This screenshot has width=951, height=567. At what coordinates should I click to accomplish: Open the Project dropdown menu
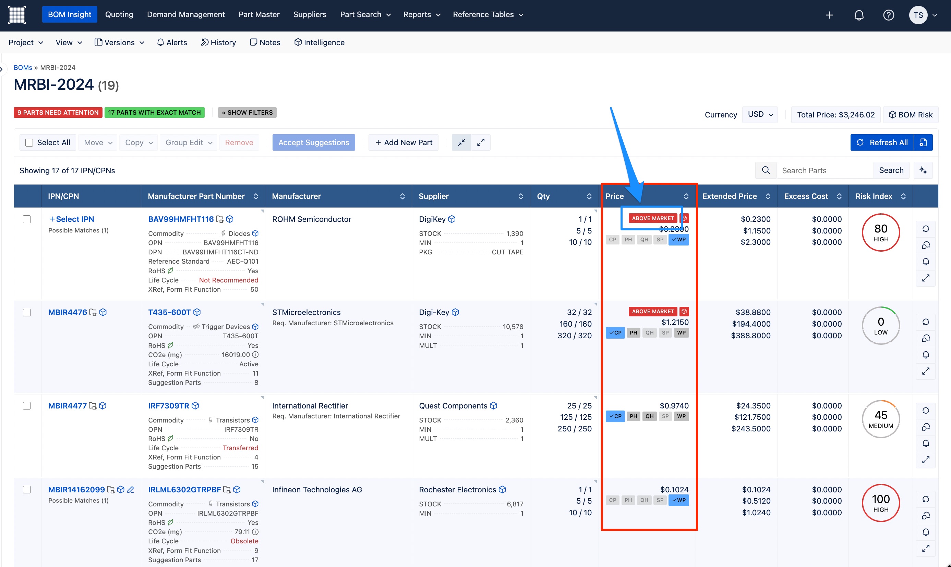coord(26,42)
